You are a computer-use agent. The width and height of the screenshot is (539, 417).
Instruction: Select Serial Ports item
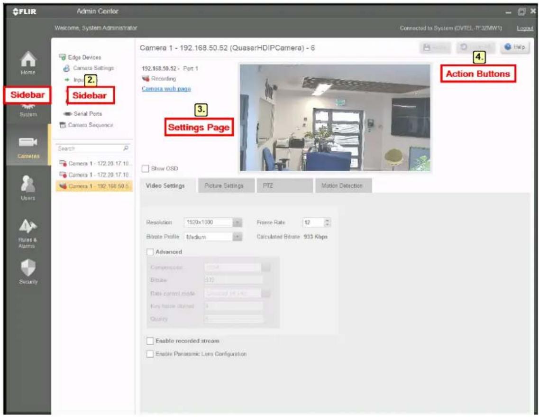[x=83, y=113]
